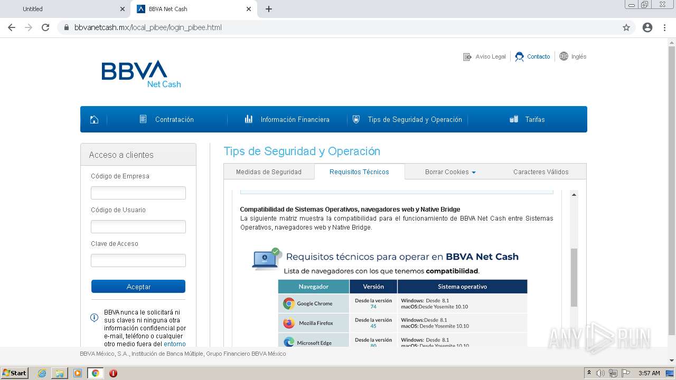Switch to the Untitled browser tab

click(x=64, y=9)
